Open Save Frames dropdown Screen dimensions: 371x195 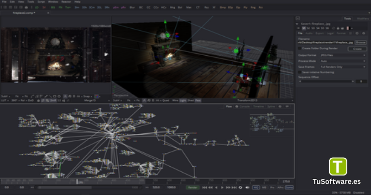pos(343,67)
